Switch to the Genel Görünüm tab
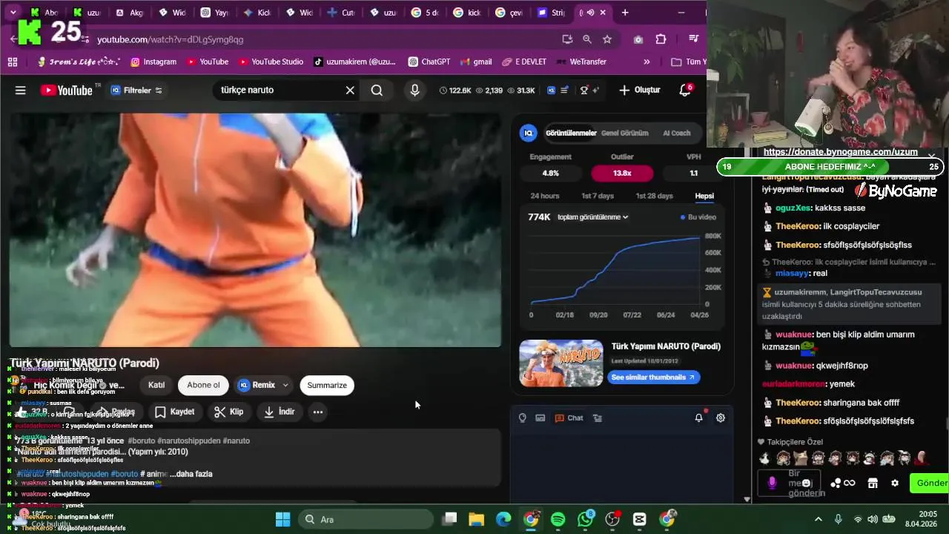Image resolution: width=949 pixels, height=534 pixels. [624, 133]
